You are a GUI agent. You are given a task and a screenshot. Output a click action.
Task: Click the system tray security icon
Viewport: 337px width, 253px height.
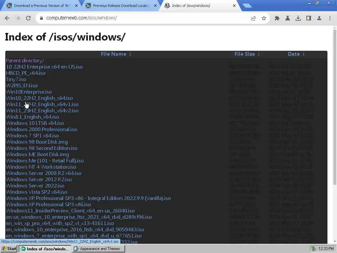pos(313,249)
